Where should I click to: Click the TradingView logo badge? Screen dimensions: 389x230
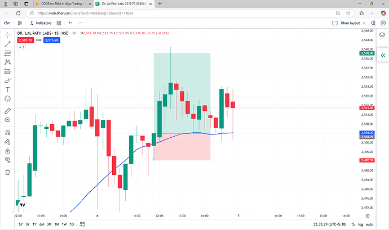[23, 205]
